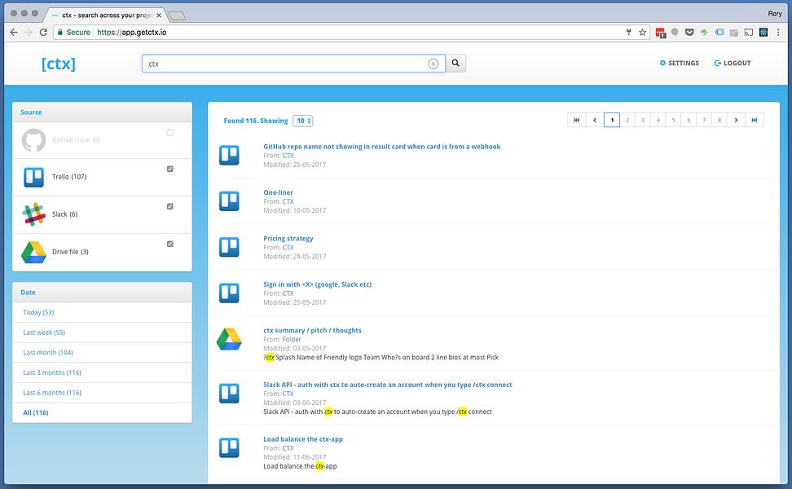This screenshot has width=792, height=489.
Task: Click Trello icon beside 'GitHub repo name' result
Action: [x=229, y=155]
